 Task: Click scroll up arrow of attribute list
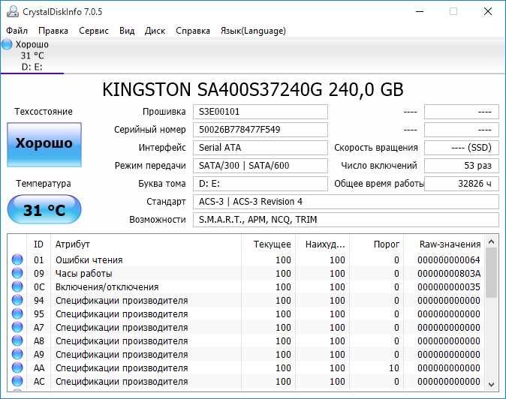[491, 241]
